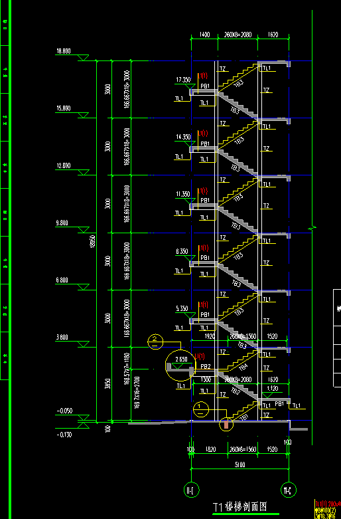This screenshot has width=341, height=519.
Task: Click the TB4 stair flight label
Action: [x=243, y=367]
